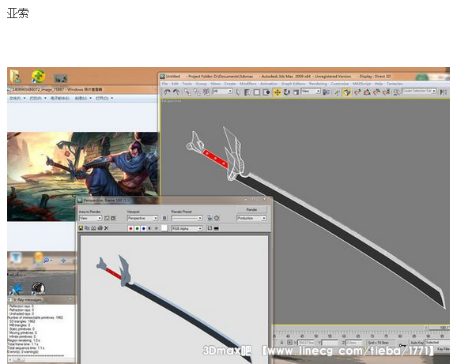Open the Customize menu
This screenshot has height=364, width=457.
(x=339, y=84)
